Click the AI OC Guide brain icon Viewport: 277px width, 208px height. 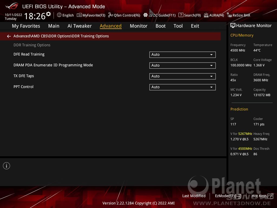[x=145, y=15]
